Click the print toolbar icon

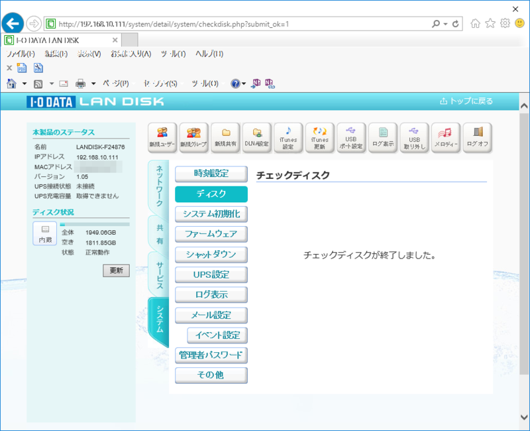pos(80,84)
